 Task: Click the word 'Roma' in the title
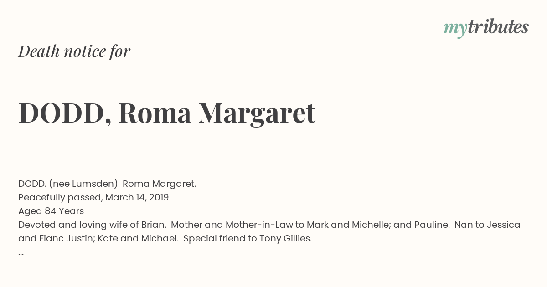155,113
